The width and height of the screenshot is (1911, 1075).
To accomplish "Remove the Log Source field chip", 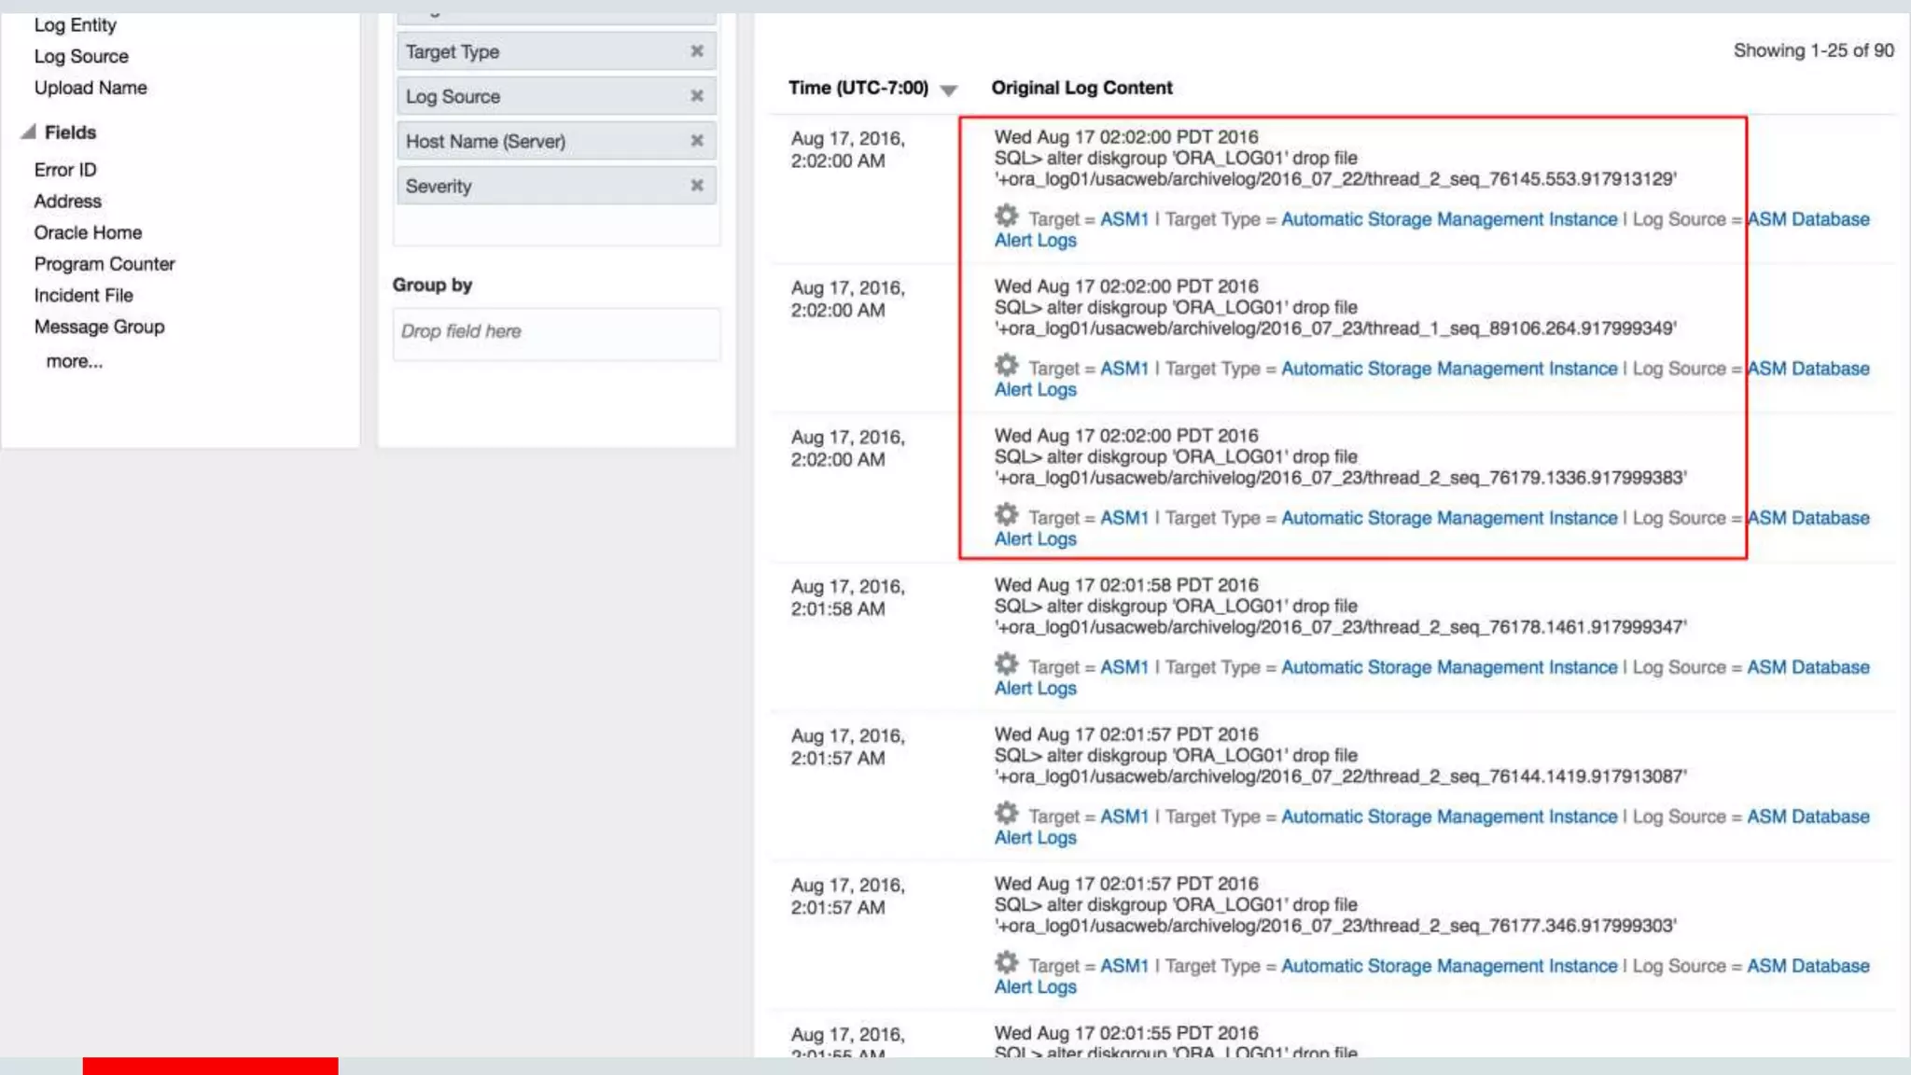I will point(696,96).
